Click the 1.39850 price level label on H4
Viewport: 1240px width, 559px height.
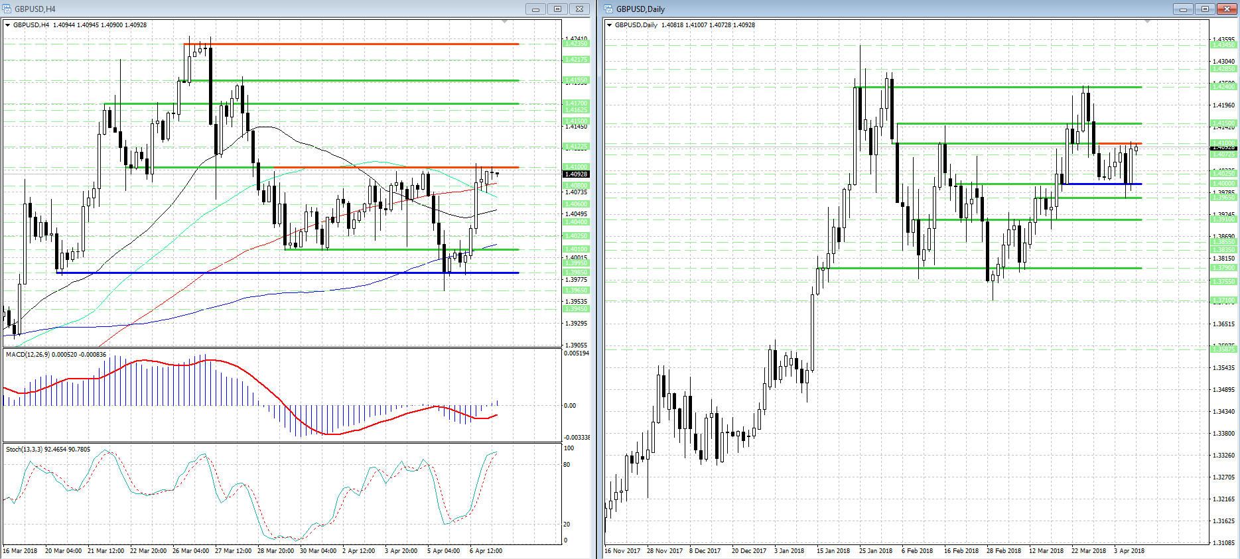[576, 273]
